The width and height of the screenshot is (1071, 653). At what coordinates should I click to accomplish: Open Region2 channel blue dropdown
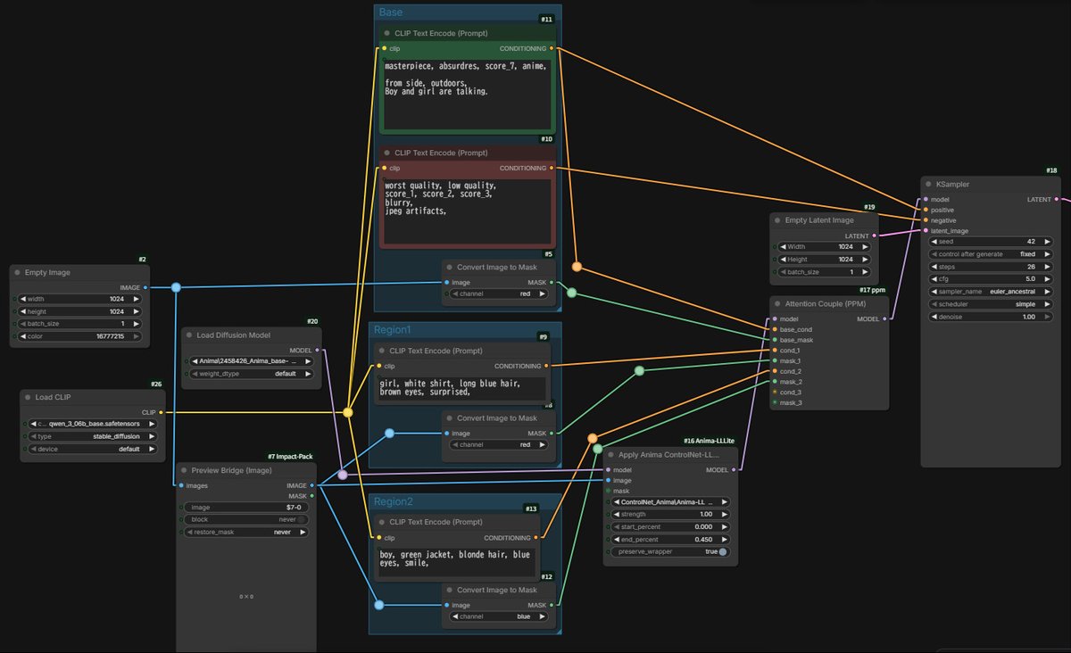click(x=499, y=616)
